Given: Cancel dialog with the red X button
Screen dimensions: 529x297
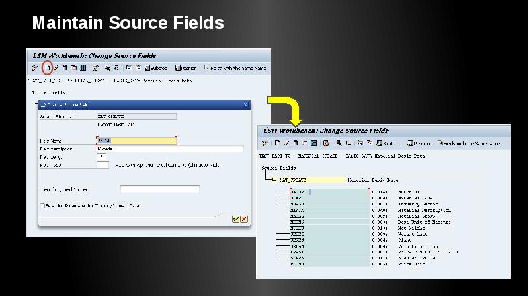Looking at the screenshot, I should coord(244,219).
